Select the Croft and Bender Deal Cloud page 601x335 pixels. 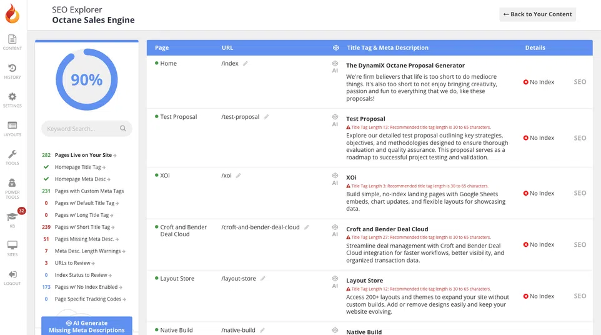pos(183,231)
